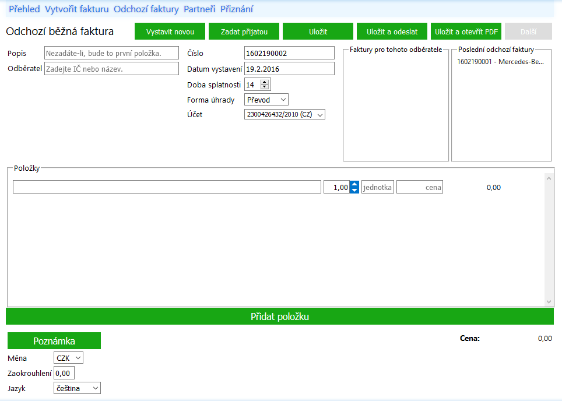Go to the Přehled menu item
562x401 pixels.
pos(24,9)
